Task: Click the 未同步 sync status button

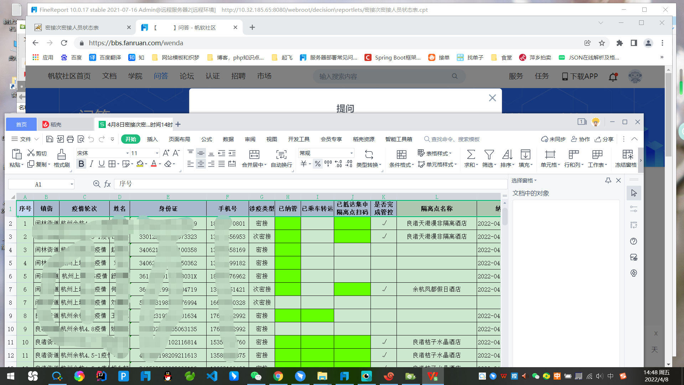Action: coord(553,139)
